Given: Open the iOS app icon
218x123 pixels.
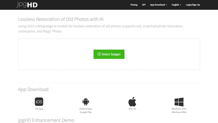Looking at the screenshot, I should [39, 102].
